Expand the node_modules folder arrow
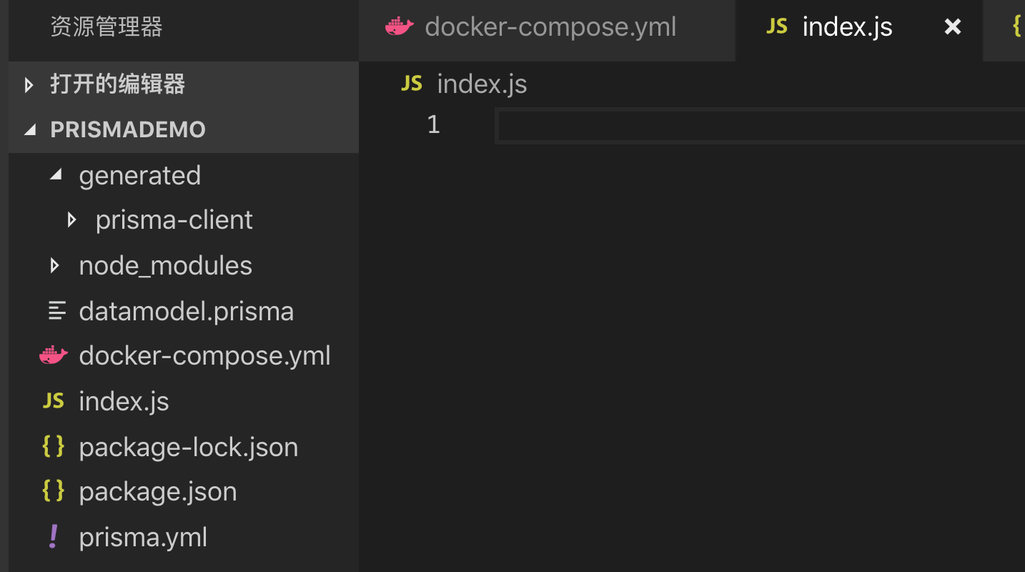Viewport: 1025px width, 572px height. point(55,266)
